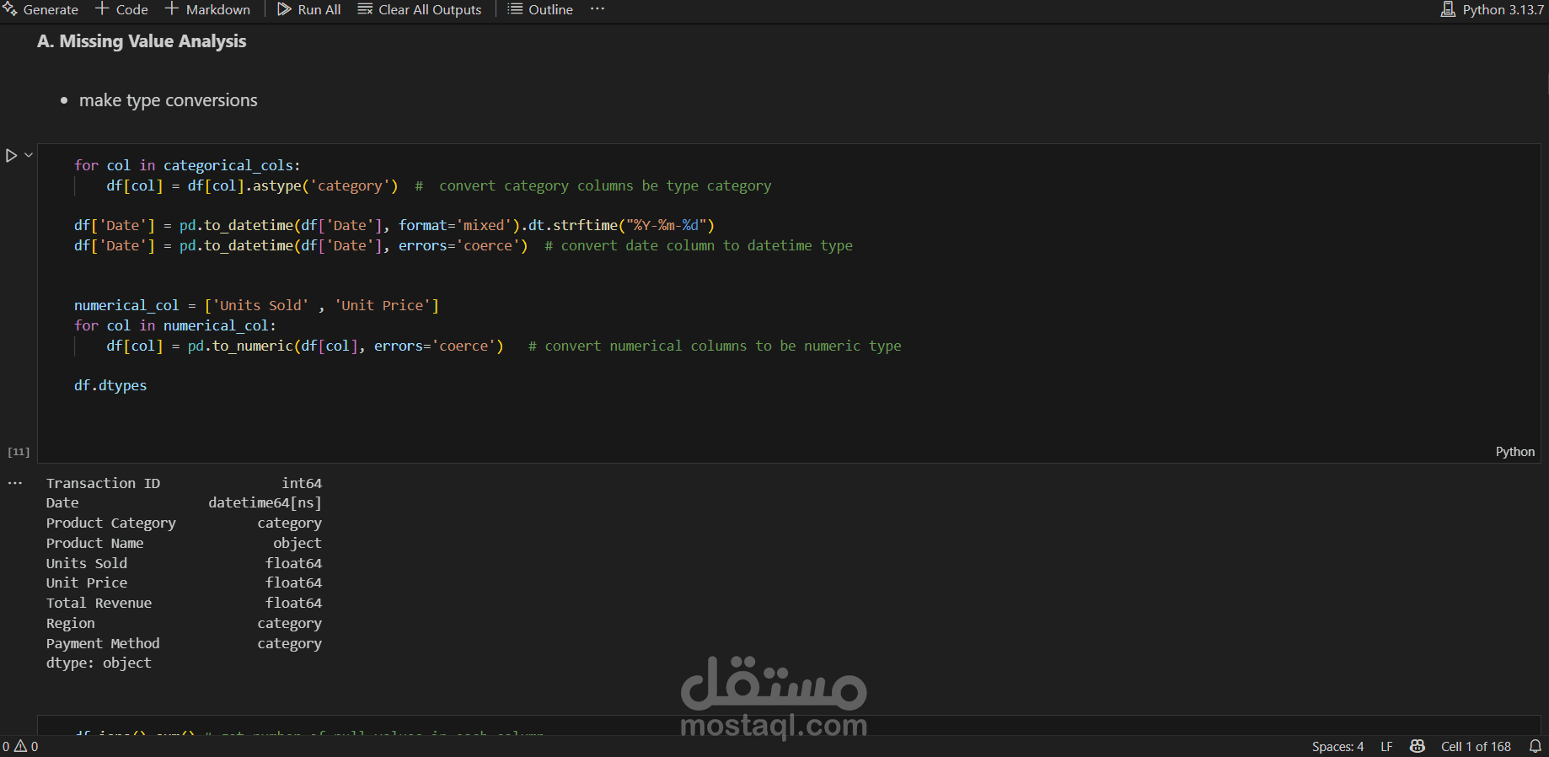Open problems panel from errors warnings indicator
Viewport: 1549px width, 757px height.
(x=20, y=746)
